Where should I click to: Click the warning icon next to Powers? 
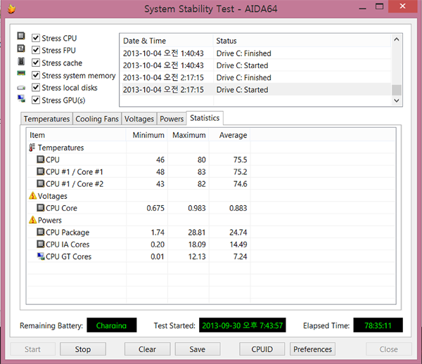[32, 220]
